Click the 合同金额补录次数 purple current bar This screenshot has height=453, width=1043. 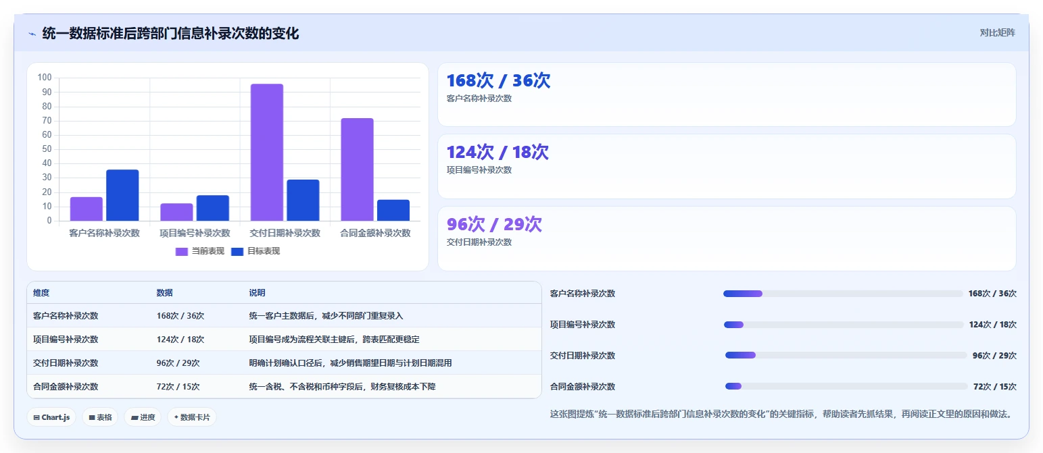(x=357, y=169)
